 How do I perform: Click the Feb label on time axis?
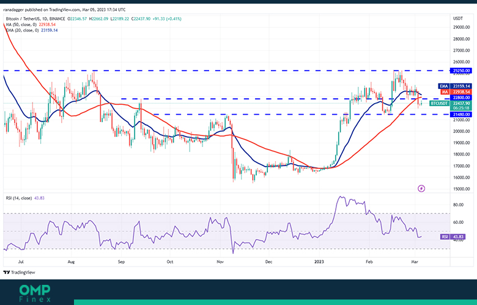(x=369, y=262)
